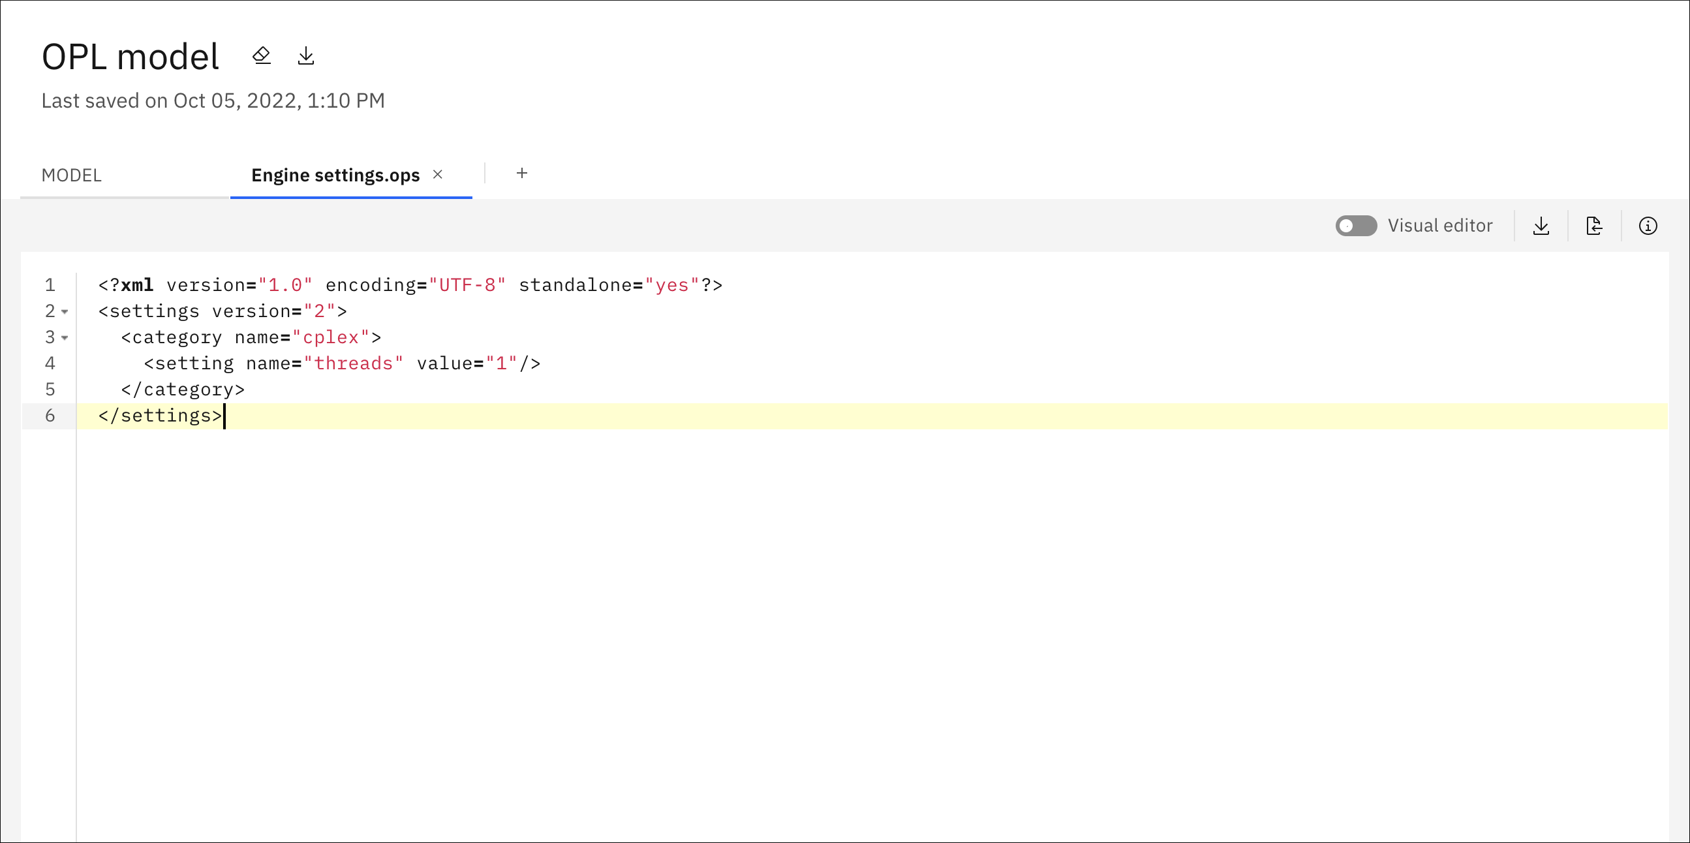Import a file using the import icon
Screen dimensions: 1690x843
pos(1594,226)
